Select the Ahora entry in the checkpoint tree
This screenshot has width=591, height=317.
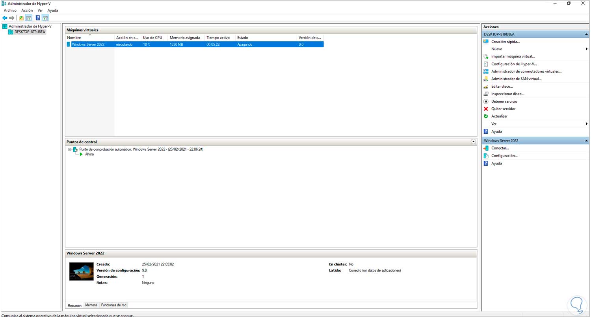[x=89, y=154]
